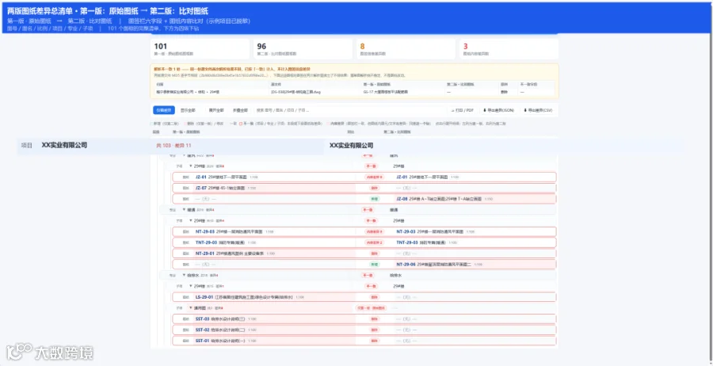Open the 96 second-version drawings stat card
713x366 pixels.
pos(303,49)
